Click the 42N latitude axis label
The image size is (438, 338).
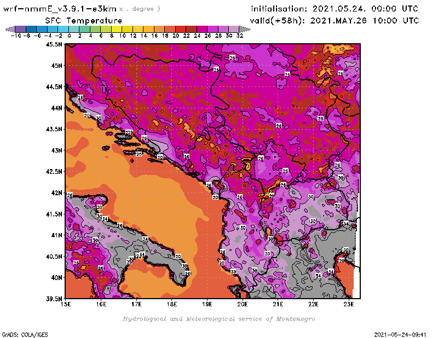pyautogui.click(x=55, y=193)
